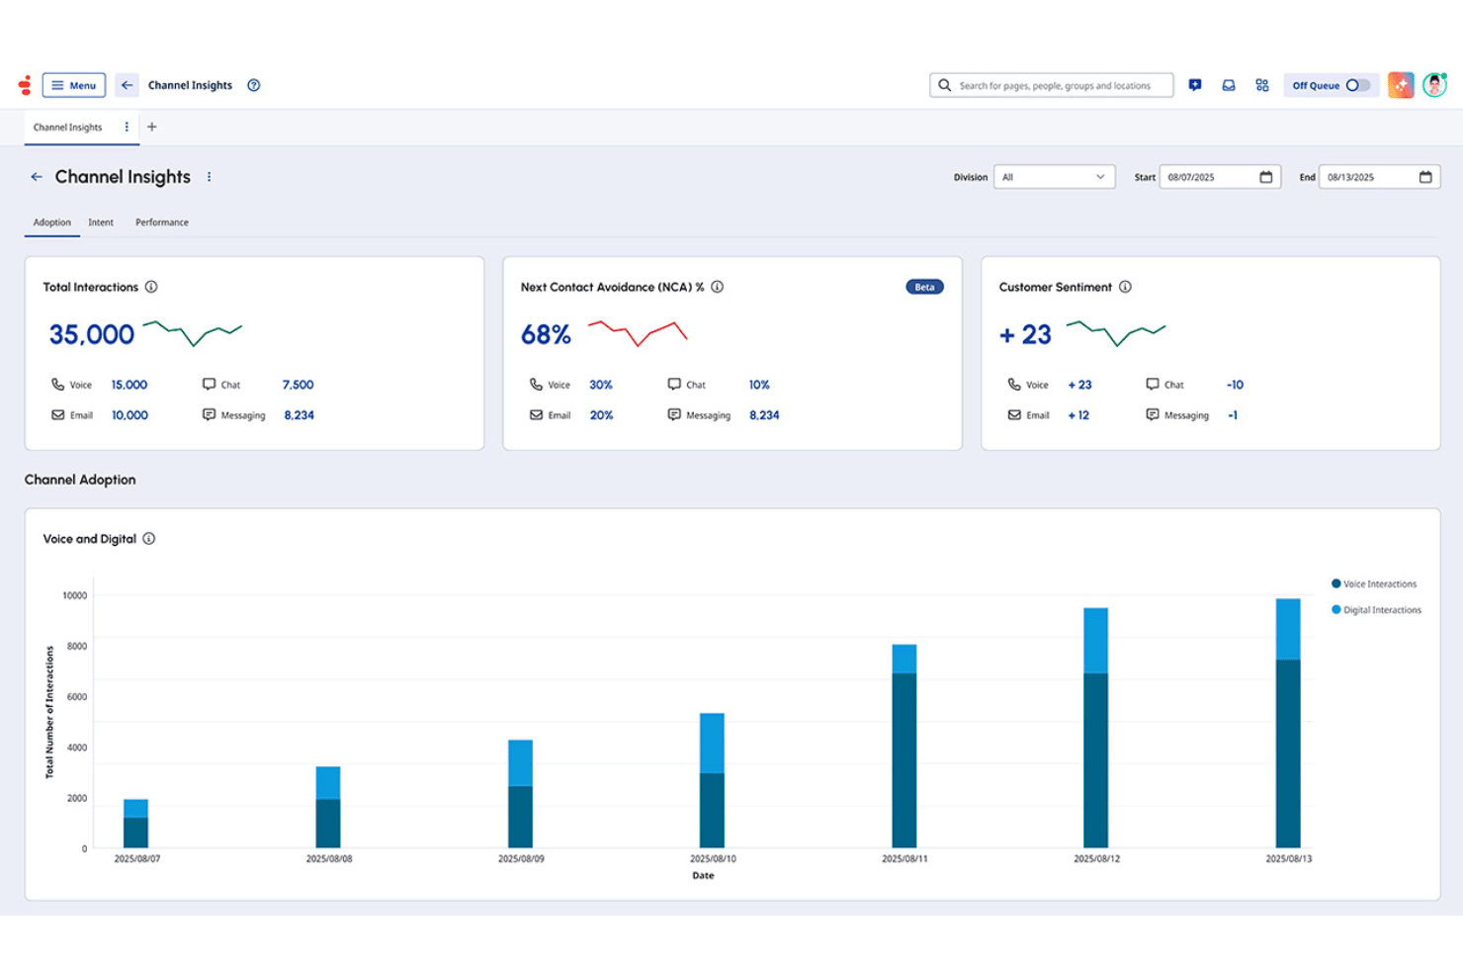Open the Menu button
The width and height of the screenshot is (1463, 976).
[74, 85]
